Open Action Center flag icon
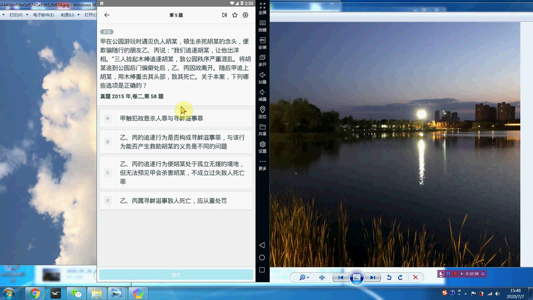This screenshot has width=533, height=300. [x=473, y=294]
